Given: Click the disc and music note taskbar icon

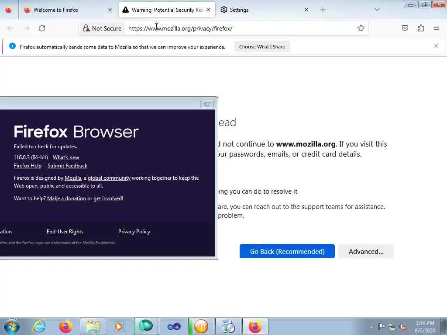Looking at the screenshot, I should [228, 326].
